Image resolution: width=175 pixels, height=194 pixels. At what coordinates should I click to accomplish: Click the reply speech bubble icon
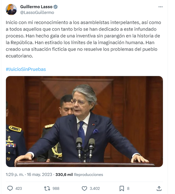(10, 188)
